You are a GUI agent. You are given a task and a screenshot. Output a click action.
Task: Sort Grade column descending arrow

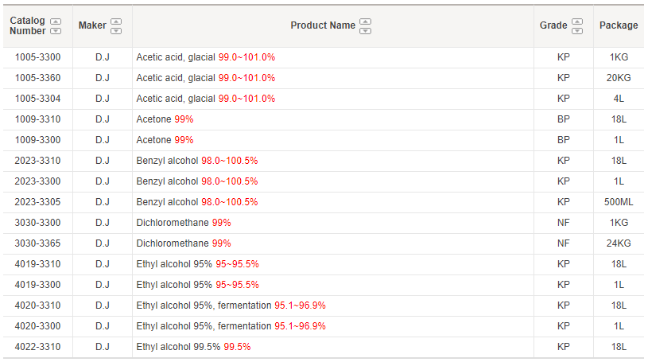point(577,31)
